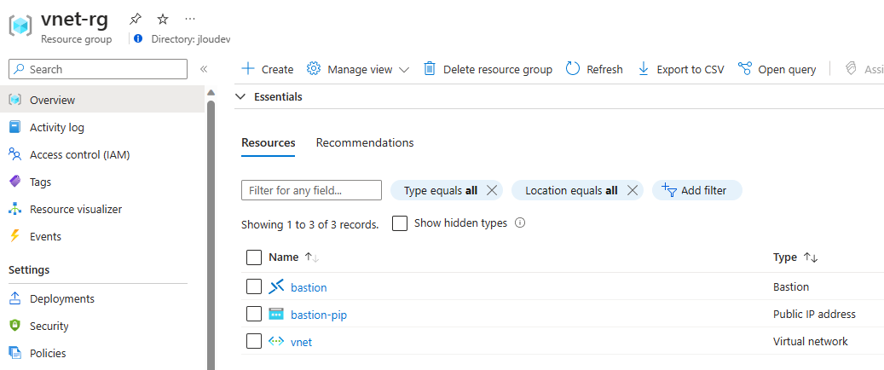Screen dimensions: 884x370
Task: Click the sidebar Search box
Action: (98, 69)
